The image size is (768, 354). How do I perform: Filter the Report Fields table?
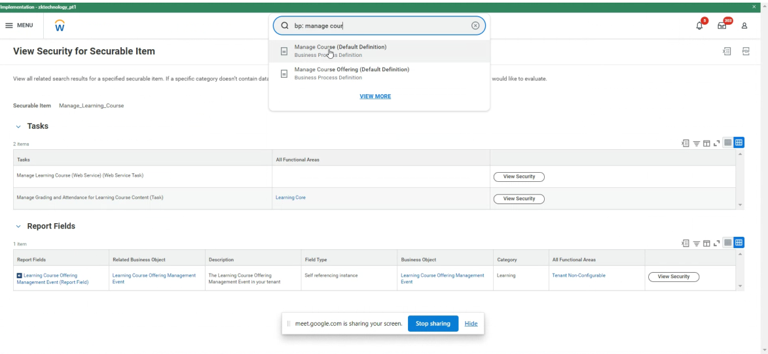tap(696, 243)
